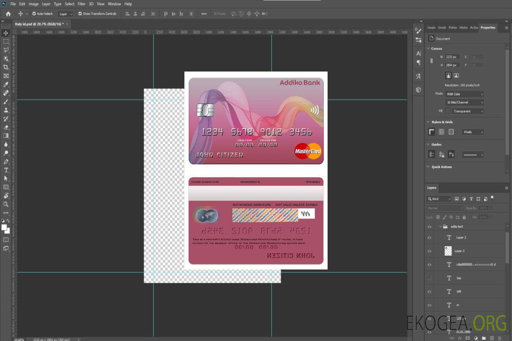Screen dimensions: 512x341
Task: Select the Pen tool
Action: [6, 162]
